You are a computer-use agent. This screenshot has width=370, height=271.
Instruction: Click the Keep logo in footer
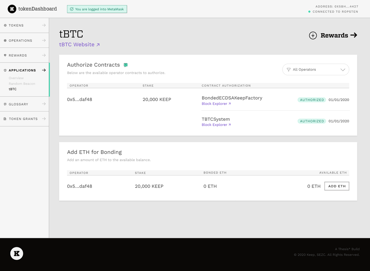pyautogui.click(x=17, y=254)
